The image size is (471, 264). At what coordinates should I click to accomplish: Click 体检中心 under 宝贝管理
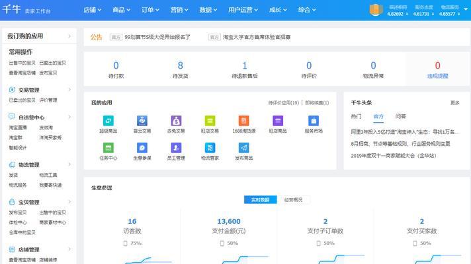pos(18,222)
